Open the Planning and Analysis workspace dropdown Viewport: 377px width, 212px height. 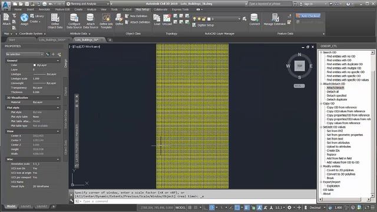click(88, 4)
